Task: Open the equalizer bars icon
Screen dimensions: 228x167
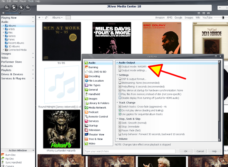Action: coord(208,13)
